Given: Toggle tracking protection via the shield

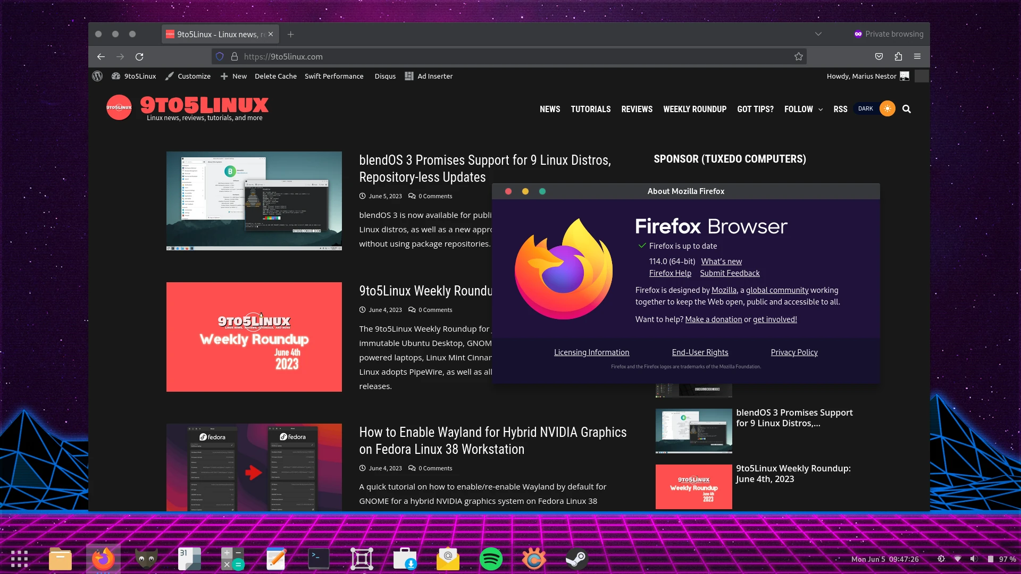Looking at the screenshot, I should [219, 56].
